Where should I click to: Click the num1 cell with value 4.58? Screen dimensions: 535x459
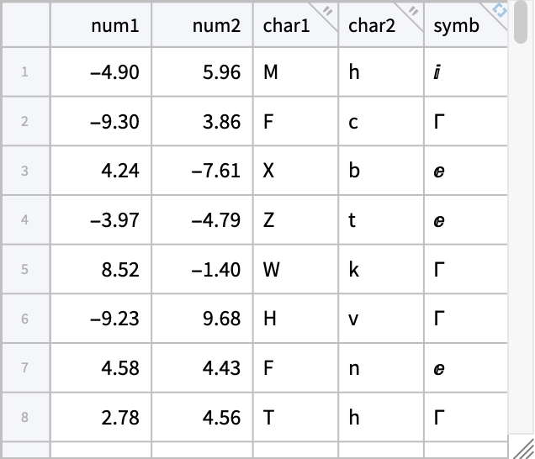[101, 368]
